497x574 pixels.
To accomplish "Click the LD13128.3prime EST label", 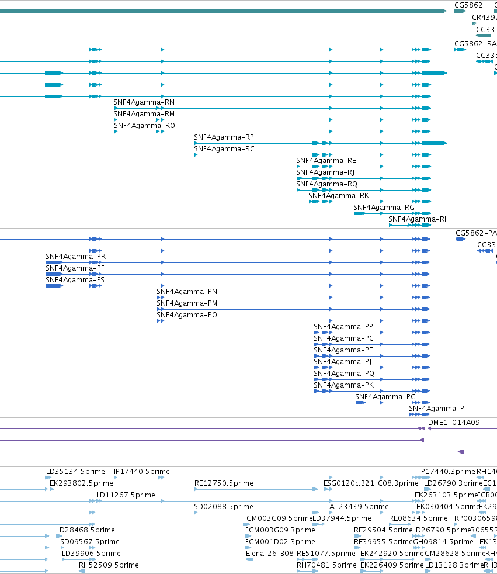I will [x=454, y=566].
